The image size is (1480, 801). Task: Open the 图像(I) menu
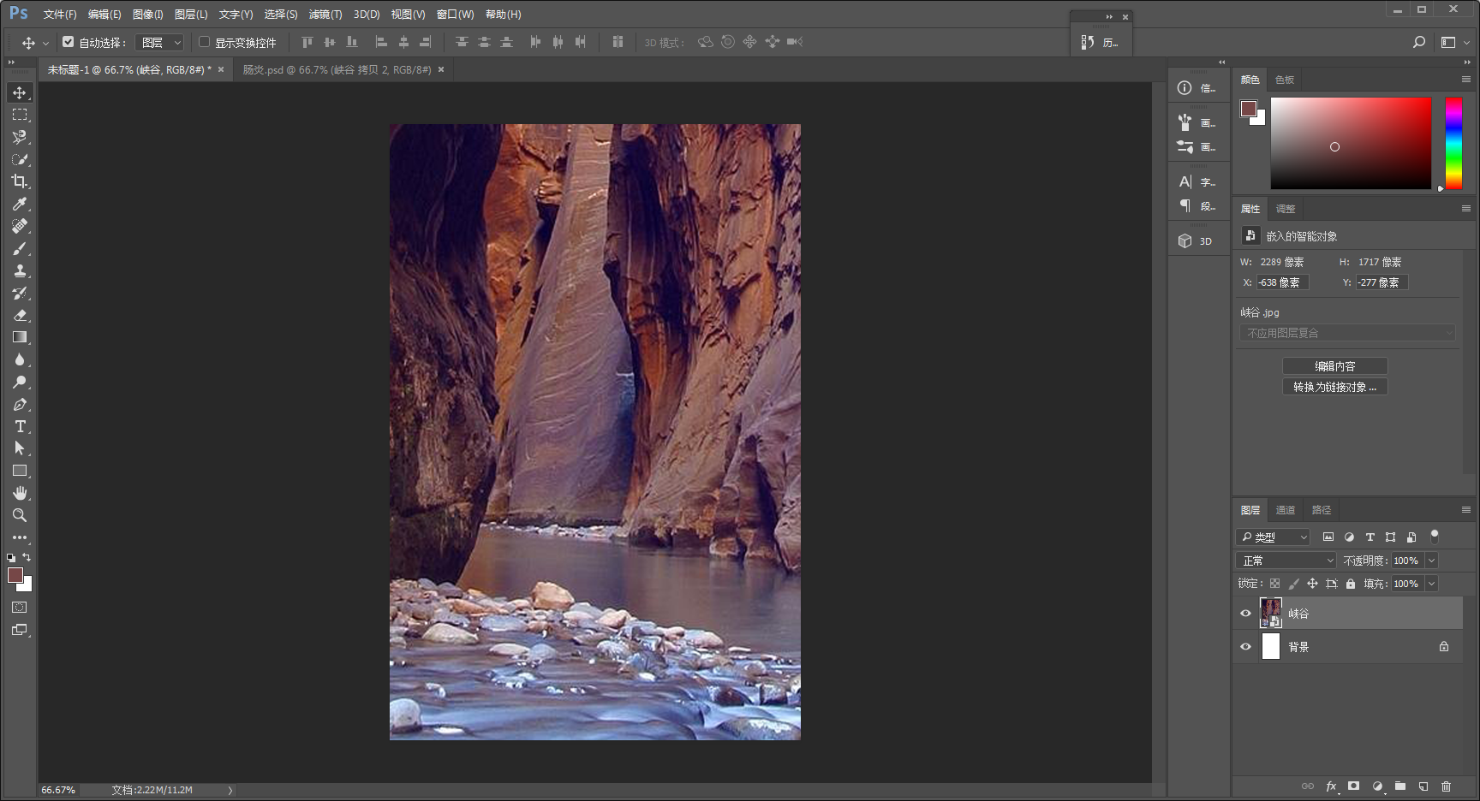(147, 15)
